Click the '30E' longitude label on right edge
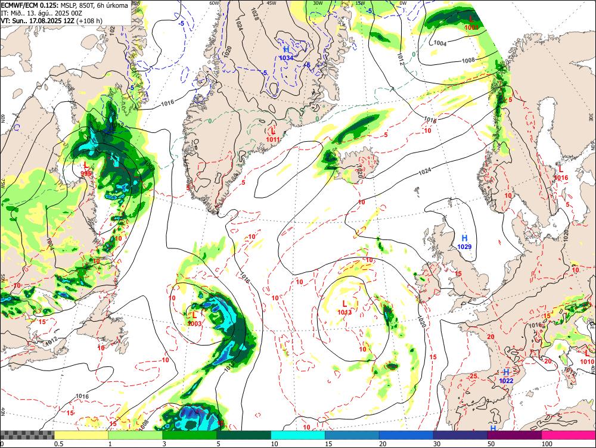Image resolution: width=596 pixels, height=448 pixels. tap(592, 118)
